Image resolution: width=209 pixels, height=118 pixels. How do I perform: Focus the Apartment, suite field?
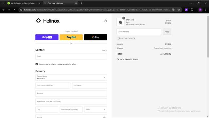pos(71,102)
